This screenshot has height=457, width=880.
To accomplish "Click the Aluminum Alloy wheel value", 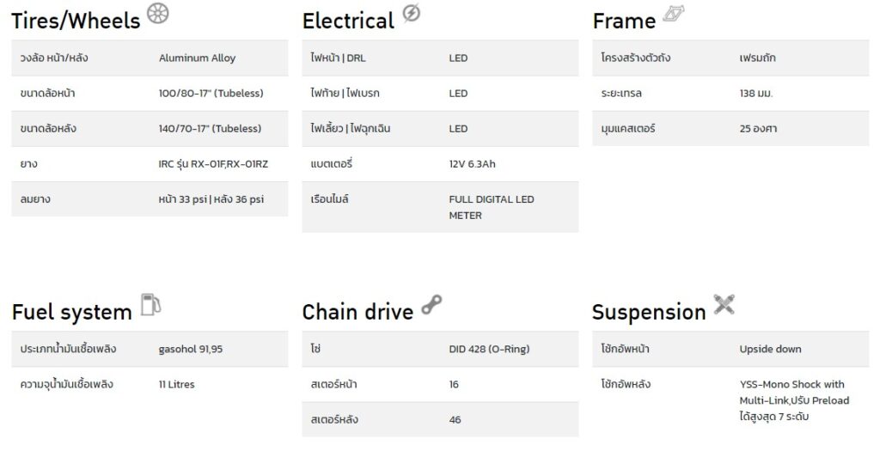I will pos(197,58).
